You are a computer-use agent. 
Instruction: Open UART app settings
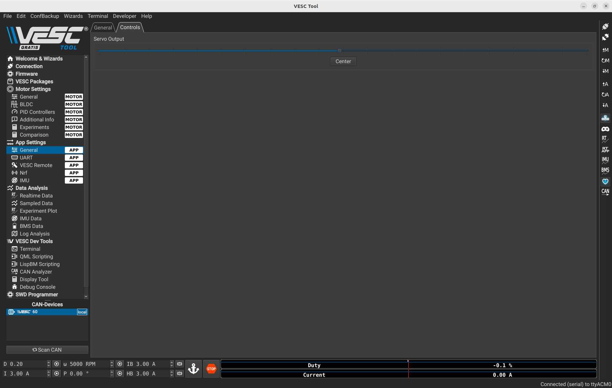(x=45, y=157)
